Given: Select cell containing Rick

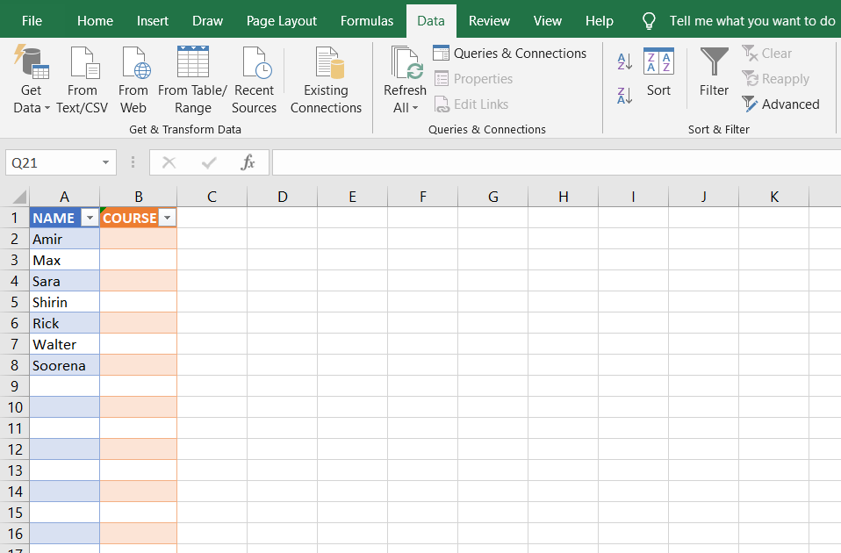Looking at the screenshot, I should pyautogui.click(x=64, y=323).
